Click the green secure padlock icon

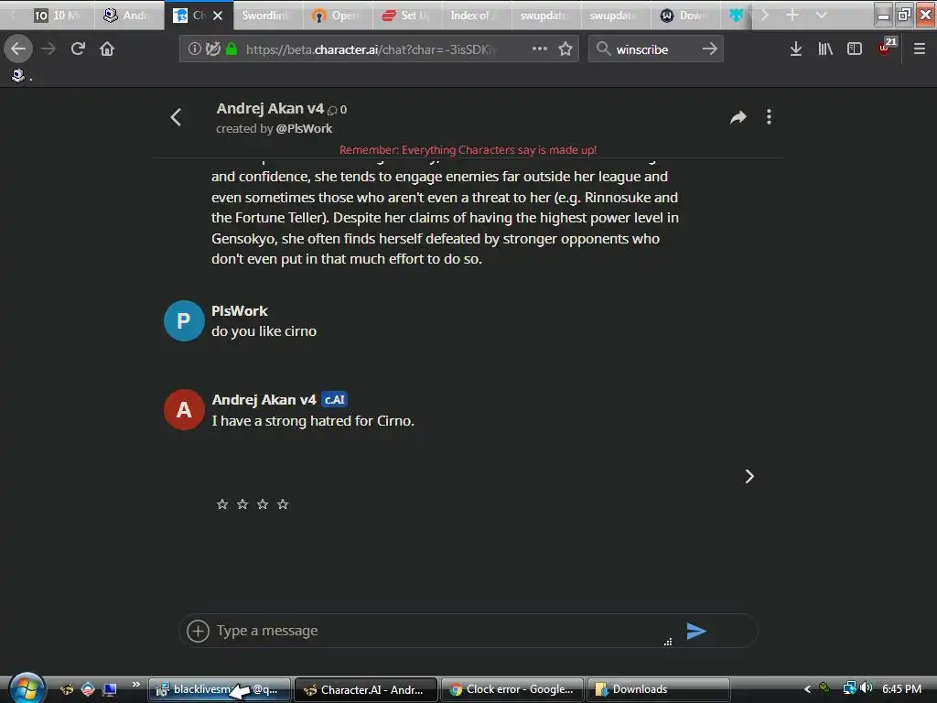click(232, 49)
